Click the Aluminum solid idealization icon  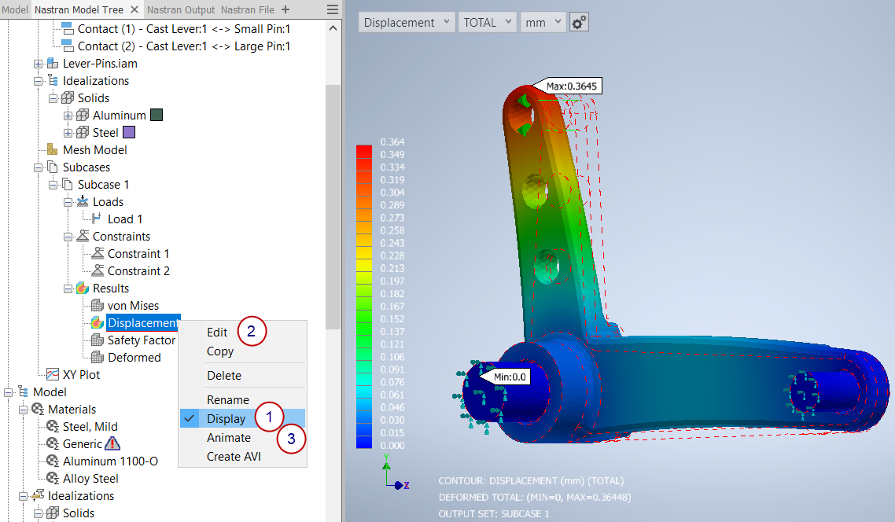click(83, 116)
